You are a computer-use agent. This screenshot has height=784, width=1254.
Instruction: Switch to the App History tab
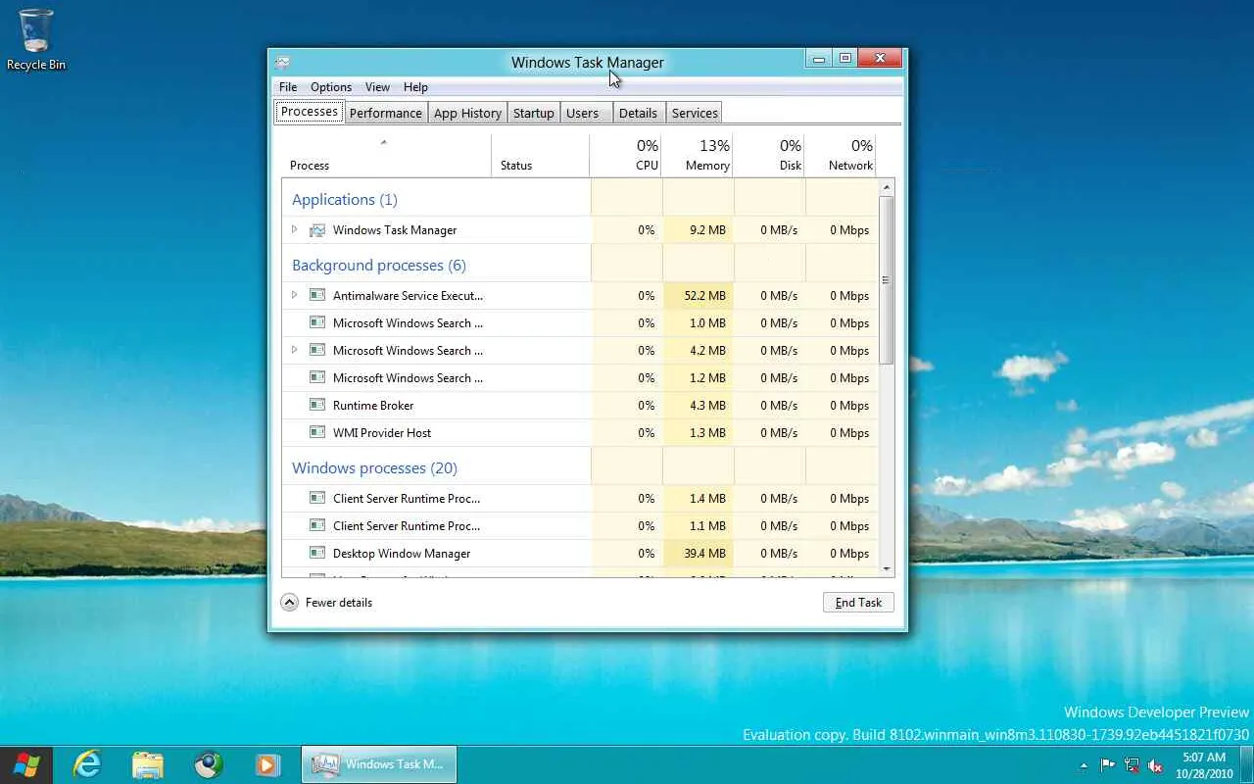coord(467,113)
